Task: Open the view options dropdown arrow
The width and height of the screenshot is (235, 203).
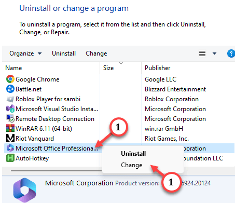Action: click(x=214, y=53)
